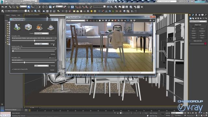
Task: Activate the Select and Move tool
Action: coord(43,7)
